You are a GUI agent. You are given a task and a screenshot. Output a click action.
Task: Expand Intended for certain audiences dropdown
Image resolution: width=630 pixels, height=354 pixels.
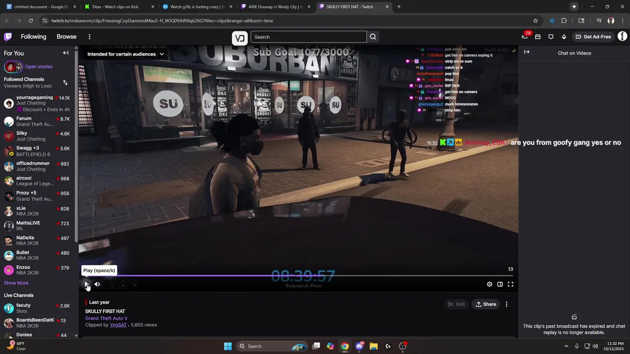[x=126, y=54]
